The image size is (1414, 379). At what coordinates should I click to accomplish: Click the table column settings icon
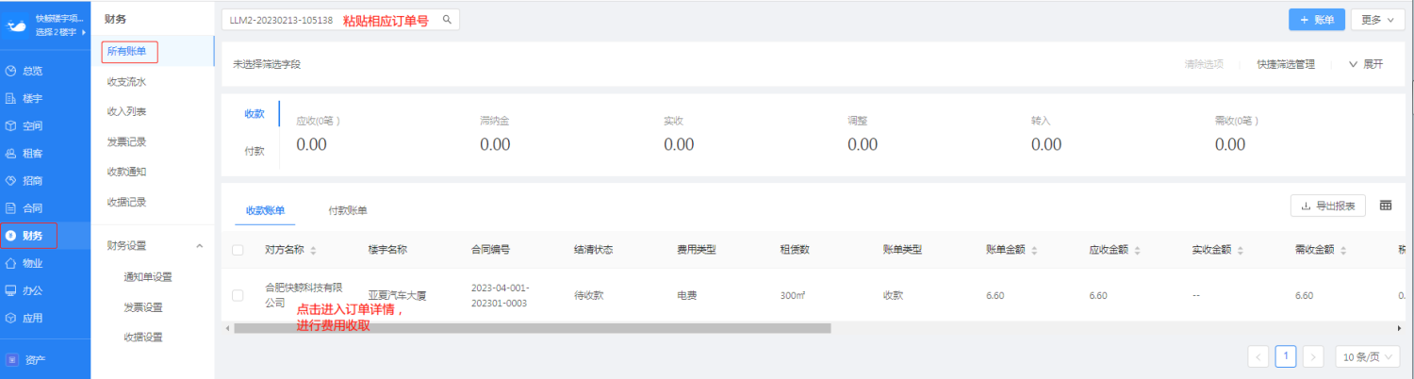coord(1386,206)
